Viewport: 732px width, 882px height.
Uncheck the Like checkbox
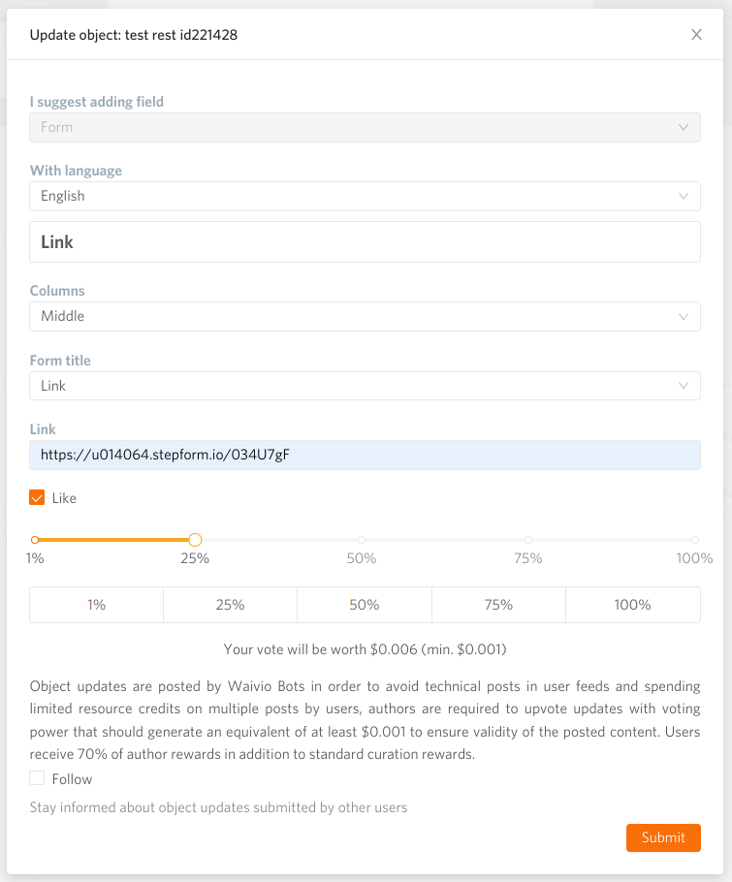click(38, 498)
